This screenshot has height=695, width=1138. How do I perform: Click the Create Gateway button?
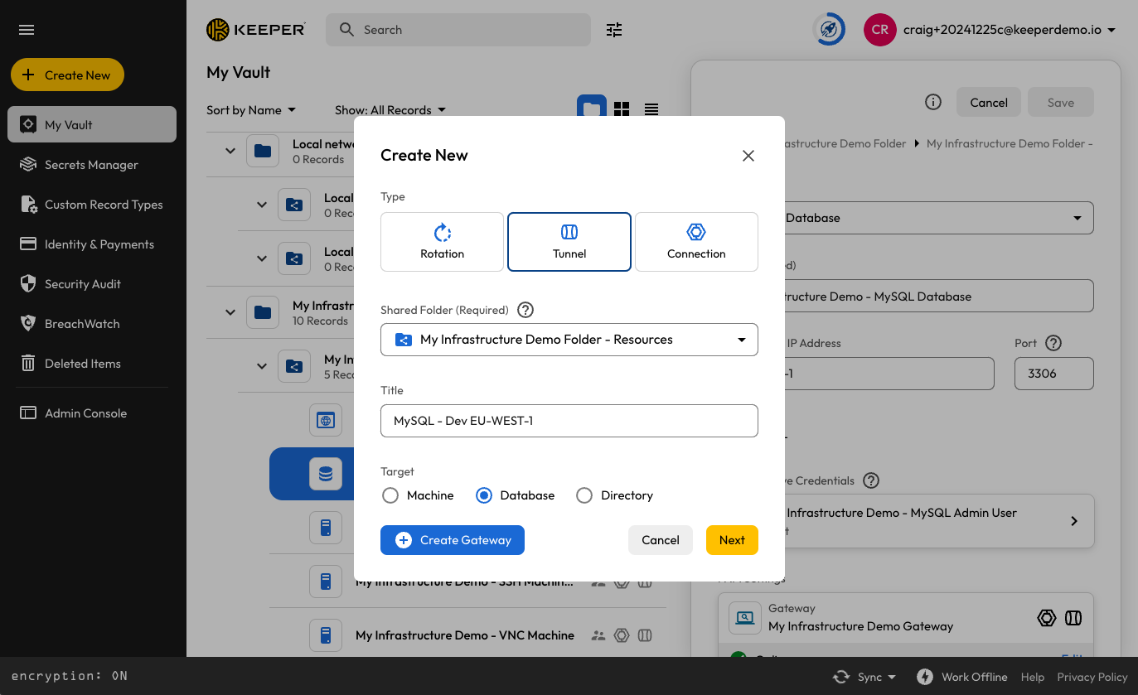point(453,540)
